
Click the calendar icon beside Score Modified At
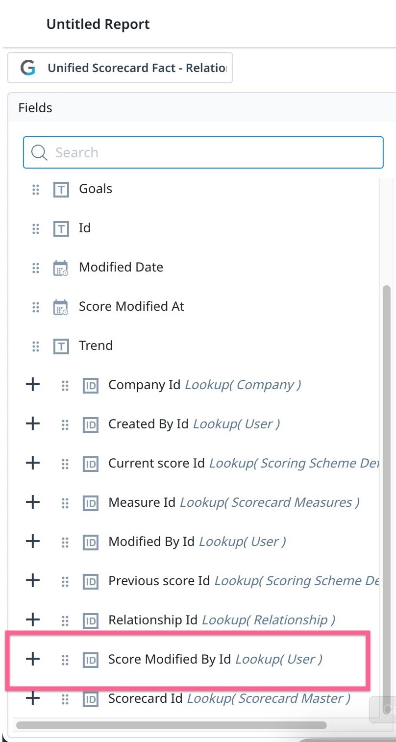coord(61,307)
